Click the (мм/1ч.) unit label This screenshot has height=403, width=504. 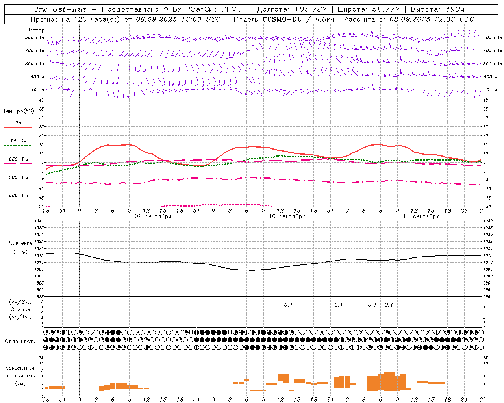click(20, 317)
